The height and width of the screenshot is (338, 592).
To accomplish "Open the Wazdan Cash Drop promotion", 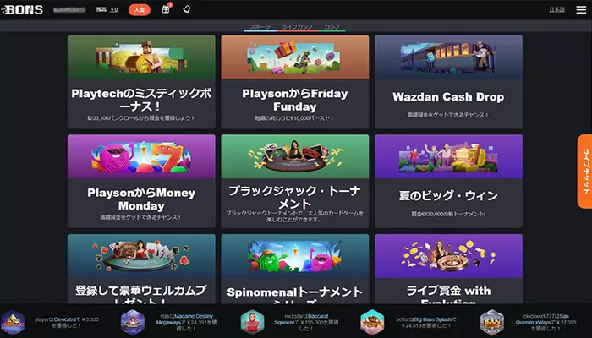I will 448,81.
